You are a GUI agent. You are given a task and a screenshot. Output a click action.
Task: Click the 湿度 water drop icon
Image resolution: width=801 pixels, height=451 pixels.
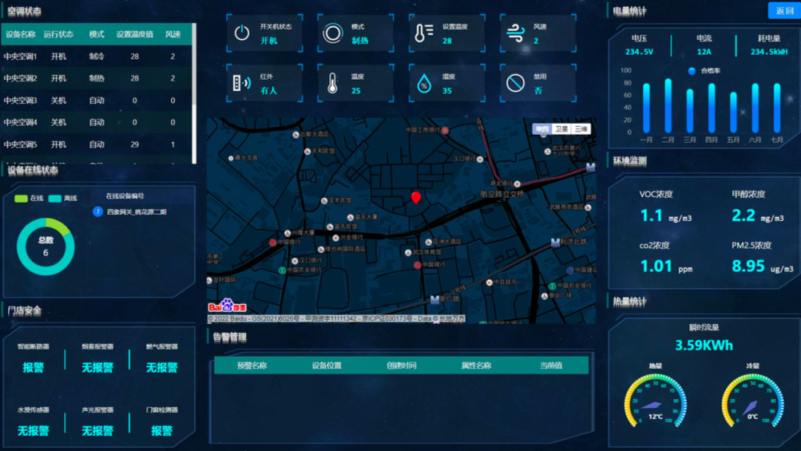[x=424, y=83]
